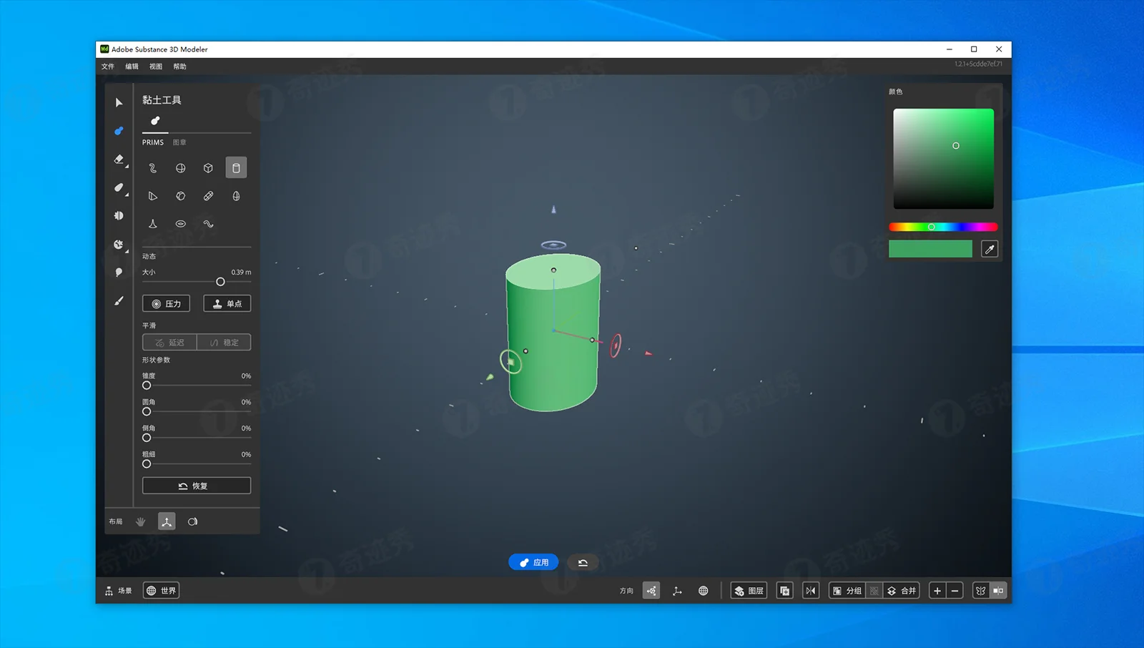
Task: Open the 世界 coordinate space selector
Action: pos(162,591)
